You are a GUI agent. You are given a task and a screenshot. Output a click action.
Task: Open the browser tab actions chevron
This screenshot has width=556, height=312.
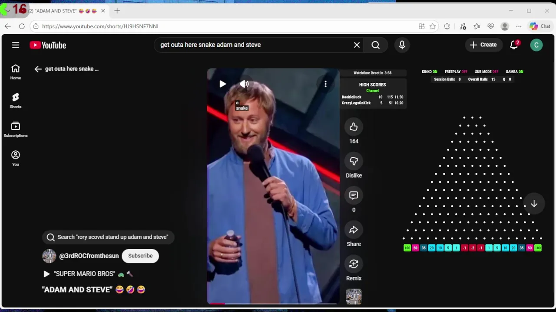click(7, 11)
